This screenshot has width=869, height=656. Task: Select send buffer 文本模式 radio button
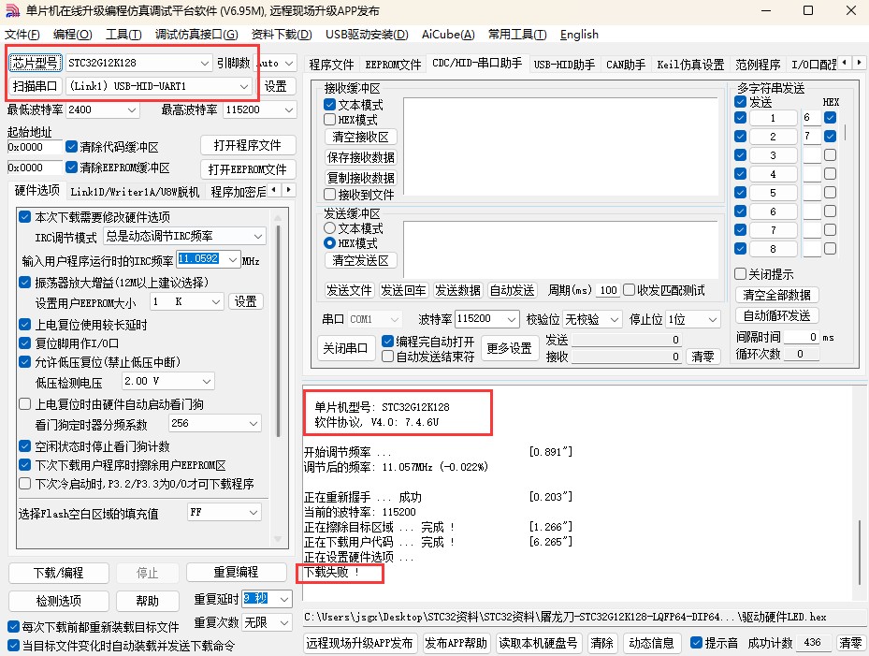330,228
